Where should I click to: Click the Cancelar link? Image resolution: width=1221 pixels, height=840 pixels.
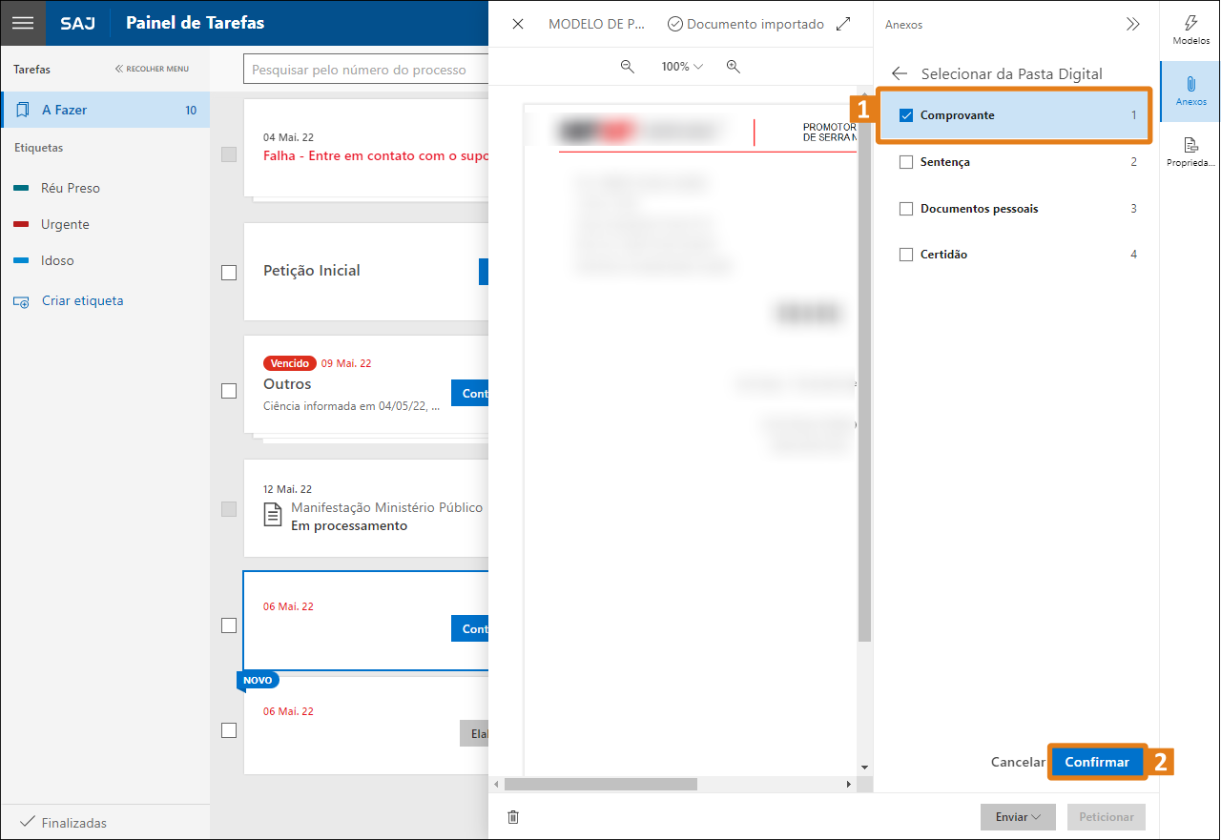click(x=1018, y=762)
